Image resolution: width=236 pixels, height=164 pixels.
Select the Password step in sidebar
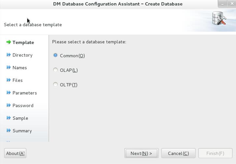[23, 105]
